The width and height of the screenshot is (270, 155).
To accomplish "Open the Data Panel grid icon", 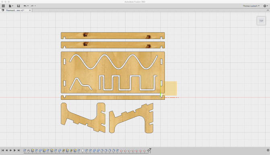I will point(3,6).
